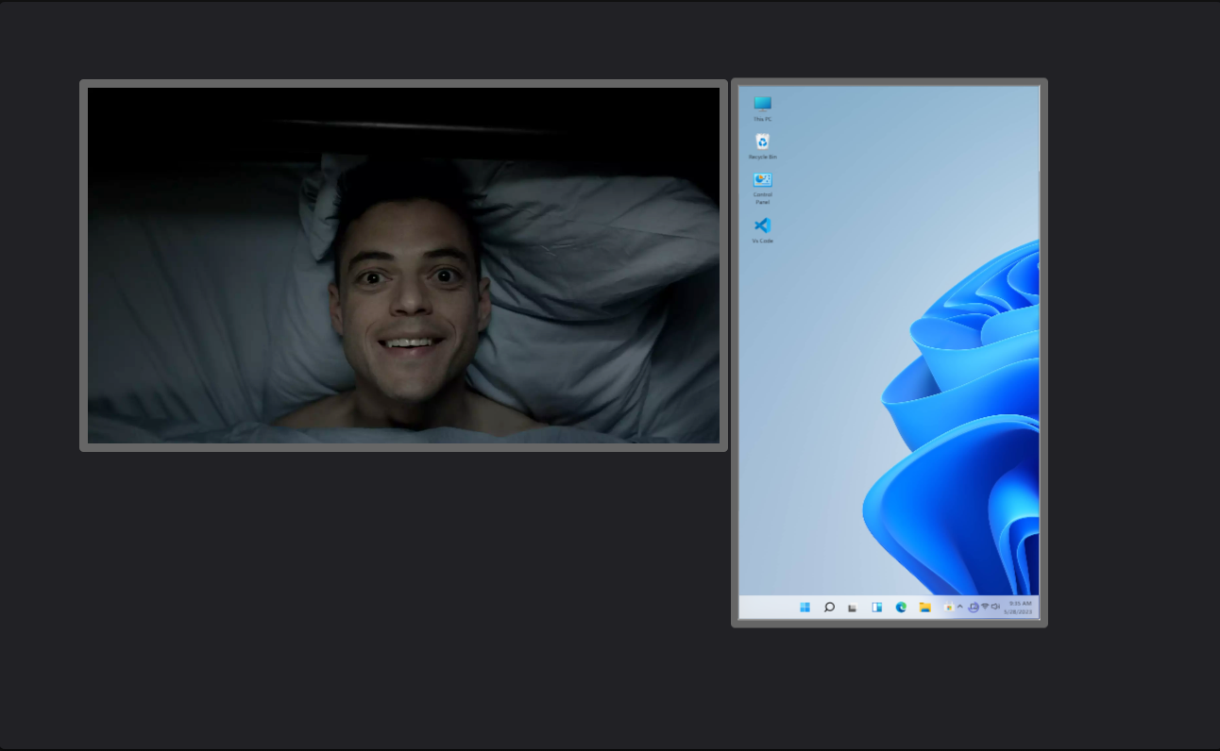This screenshot has height=751, width=1220.
Task: Launch the Vs Code desktop shortcut
Action: 763,230
